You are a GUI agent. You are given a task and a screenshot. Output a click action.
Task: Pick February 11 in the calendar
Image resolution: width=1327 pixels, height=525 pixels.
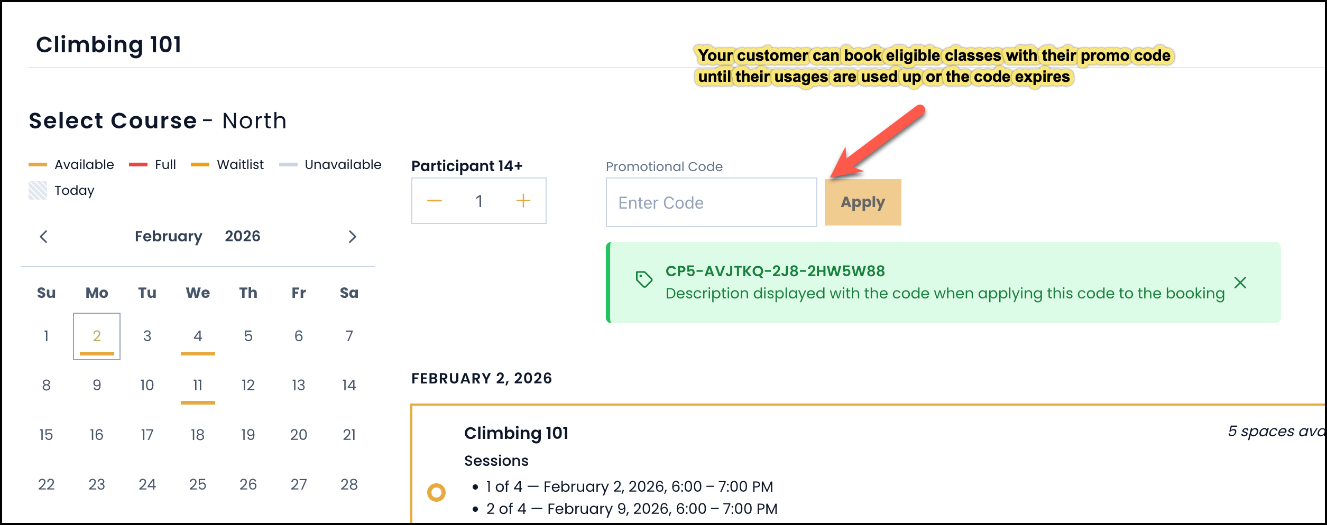pyautogui.click(x=198, y=386)
